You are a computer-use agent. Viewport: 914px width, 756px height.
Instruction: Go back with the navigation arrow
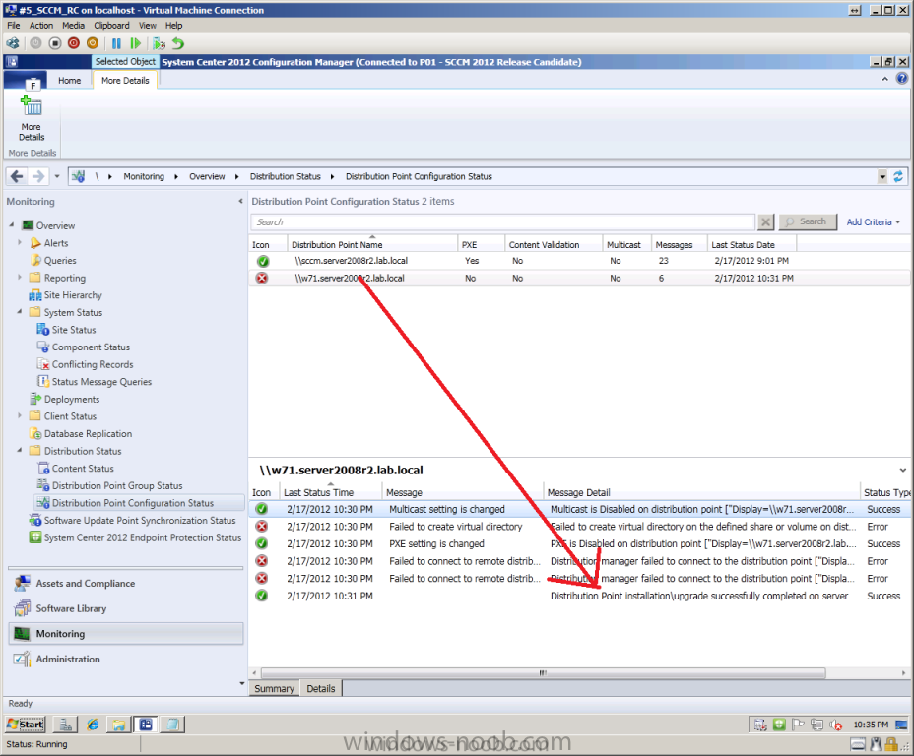pos(17,176)
